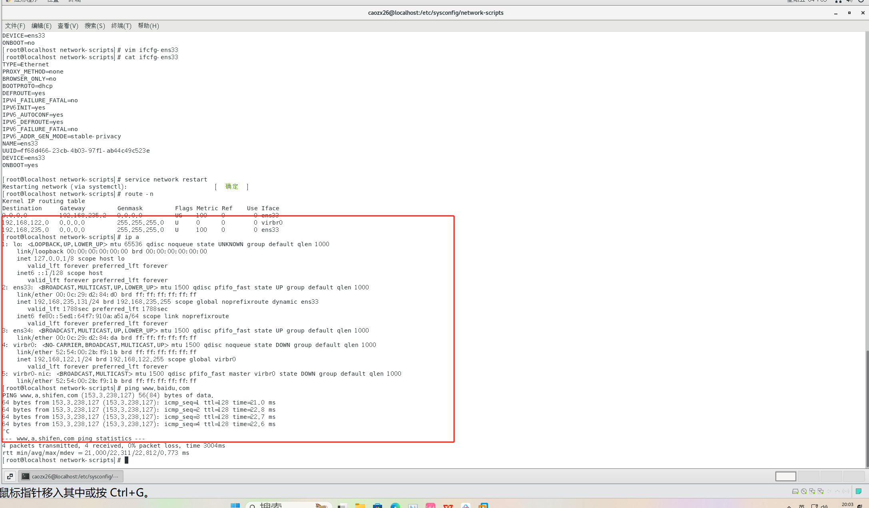Open the teal VMware message log icon
This screenshot has width=869, height=508.
click(x=859, y=491)
